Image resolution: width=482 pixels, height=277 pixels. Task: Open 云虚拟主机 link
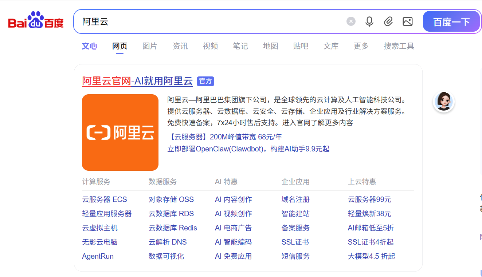[100, 228]
